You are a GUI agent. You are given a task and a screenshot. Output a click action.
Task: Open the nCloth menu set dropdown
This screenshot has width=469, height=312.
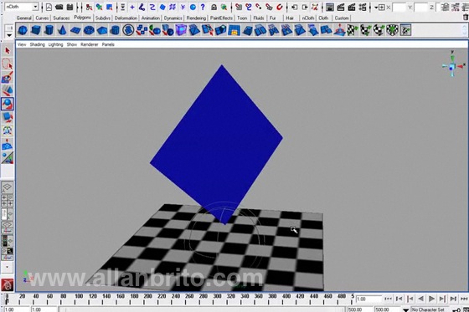click(35, 7)
